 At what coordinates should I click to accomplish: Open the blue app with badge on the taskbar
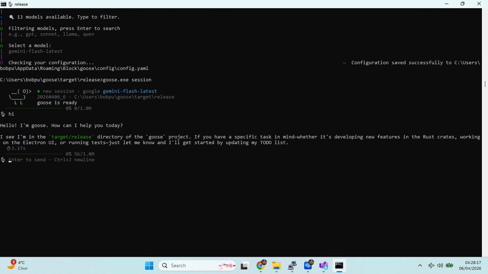click(308, 265)
